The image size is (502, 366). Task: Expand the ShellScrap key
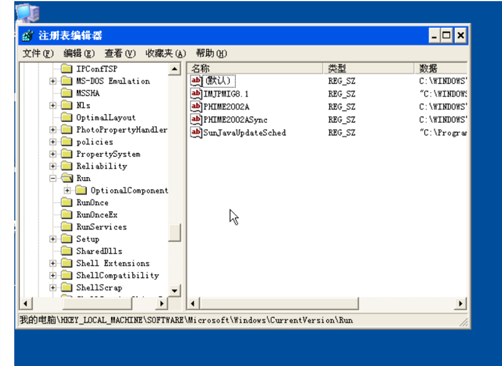click(53, 288)
